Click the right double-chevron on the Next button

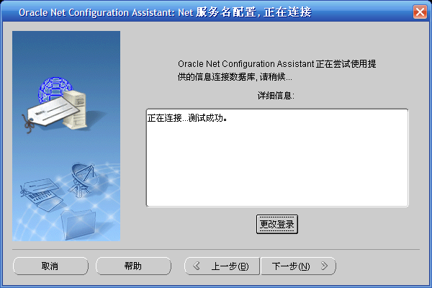[x=325, y=266]
